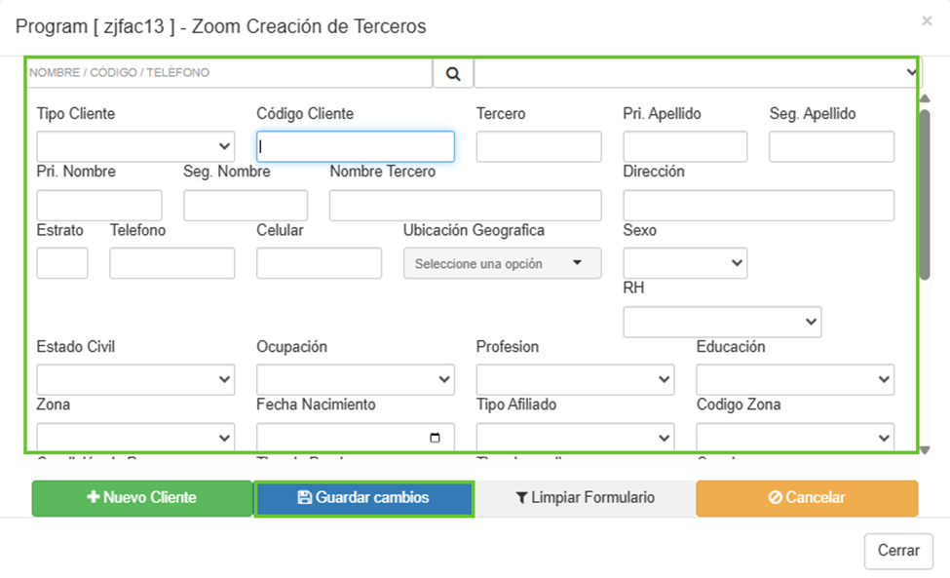Click the Dirección text field

point(758,206)
